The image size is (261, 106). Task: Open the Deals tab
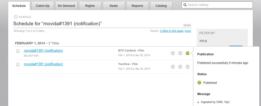114,6
